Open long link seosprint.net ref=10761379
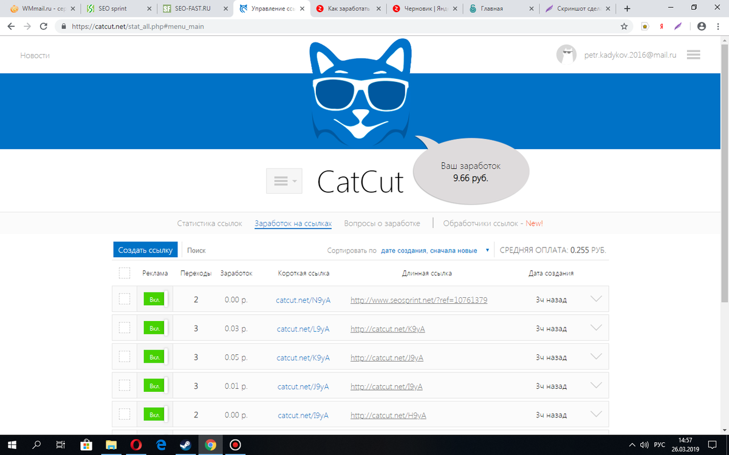The image size is (729, 455). [419, 300]
